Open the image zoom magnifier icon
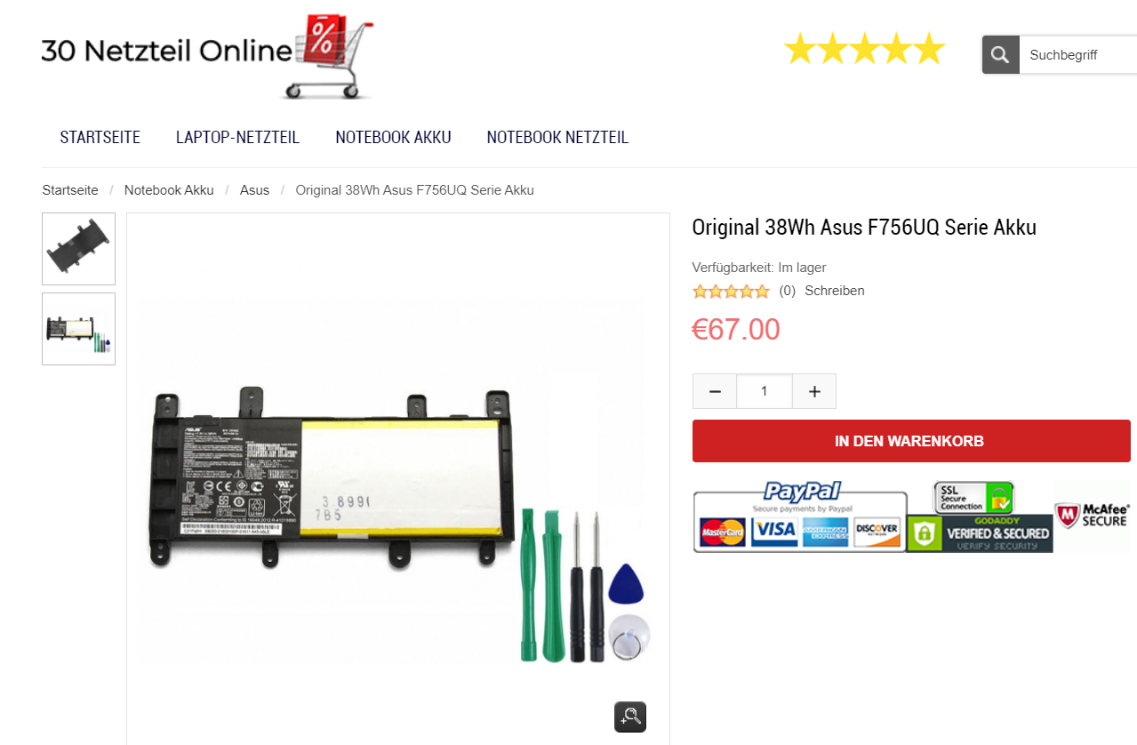 630,717
